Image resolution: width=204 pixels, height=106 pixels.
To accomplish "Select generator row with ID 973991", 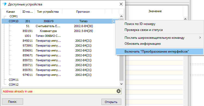I will tap(60, 46).
